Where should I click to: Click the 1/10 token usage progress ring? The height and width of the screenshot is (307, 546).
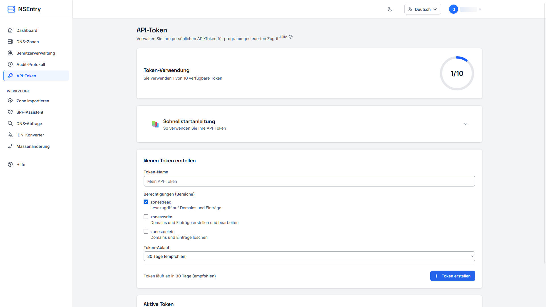pos(457,73)
